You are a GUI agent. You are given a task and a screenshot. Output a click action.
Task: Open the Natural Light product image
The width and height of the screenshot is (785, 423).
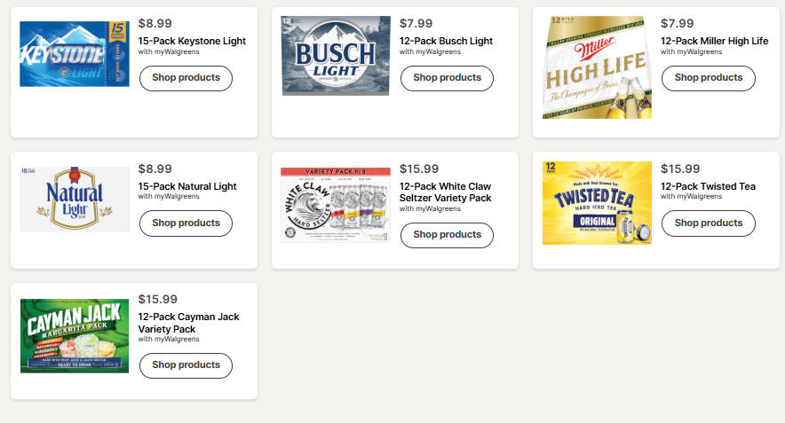click(75, 199)
